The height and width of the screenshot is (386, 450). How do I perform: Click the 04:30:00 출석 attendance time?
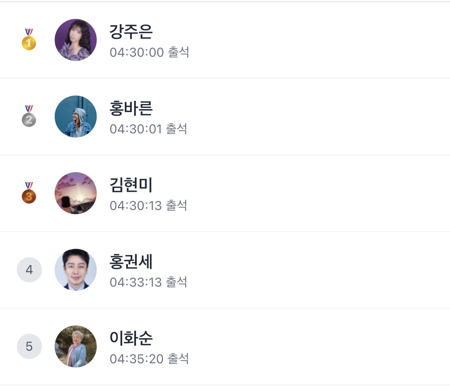[149, 52]
